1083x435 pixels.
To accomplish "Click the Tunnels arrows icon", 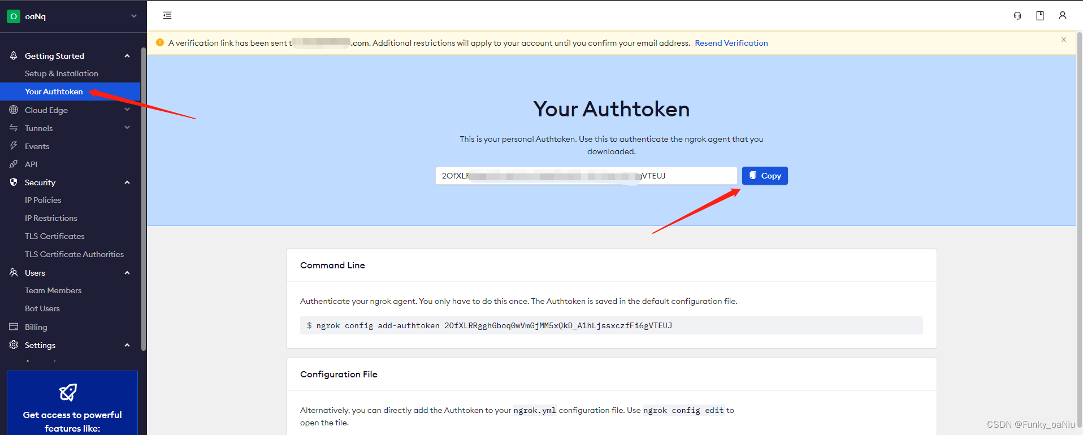I will (14, 128).
